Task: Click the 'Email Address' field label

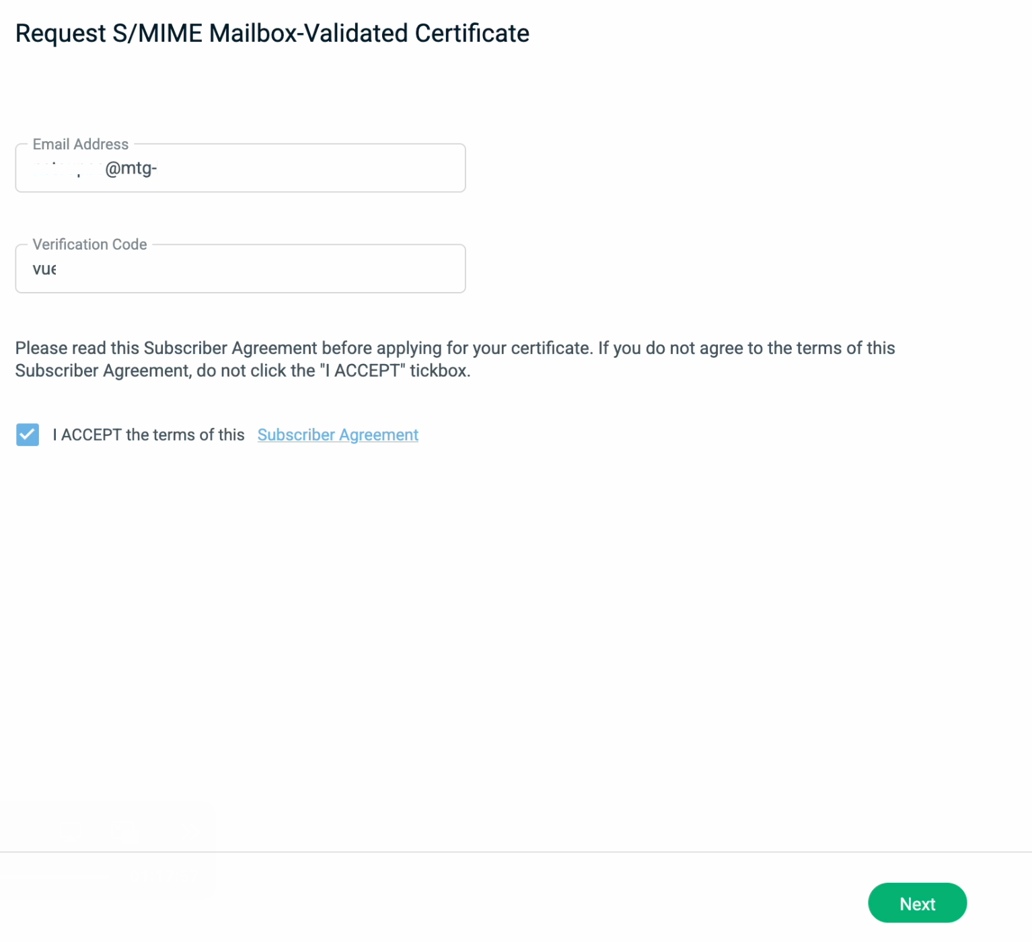Action: [81, 145]
